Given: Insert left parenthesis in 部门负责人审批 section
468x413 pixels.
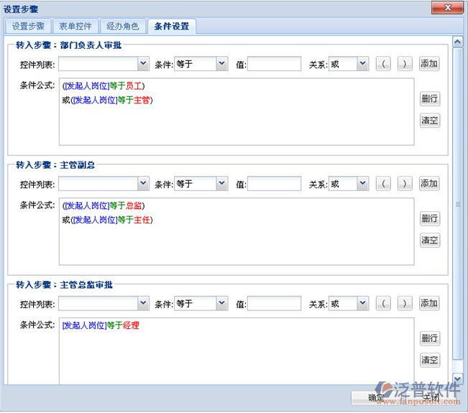Looking at the screenshot, I should 384,64.
